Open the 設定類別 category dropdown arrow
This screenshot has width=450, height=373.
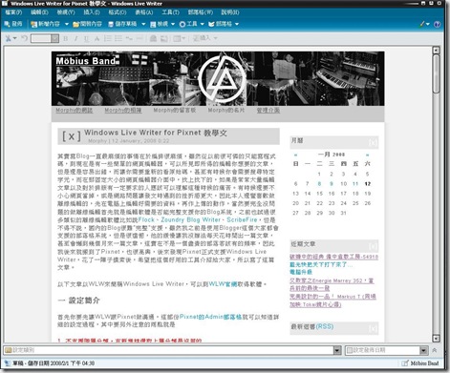(x=337, y=350)
